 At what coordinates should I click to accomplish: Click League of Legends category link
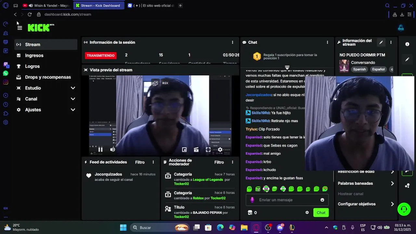(x=208, y=180)
